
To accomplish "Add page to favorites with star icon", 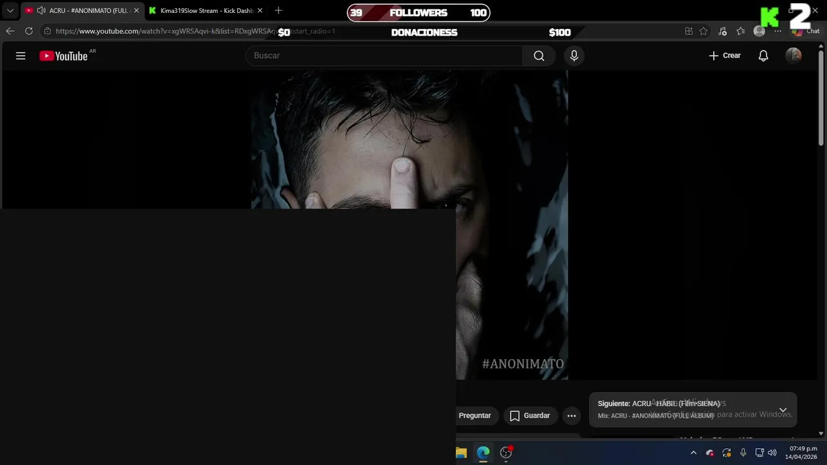I will [x=704, y=31].
